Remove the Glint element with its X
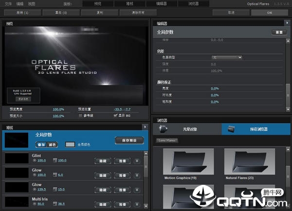The height and width of the screenshot is (211, 292). pos(137,161)
